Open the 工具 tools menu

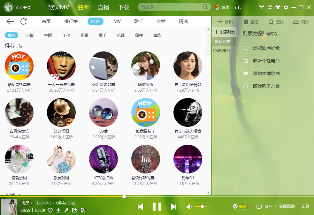(x=305, y=206)
